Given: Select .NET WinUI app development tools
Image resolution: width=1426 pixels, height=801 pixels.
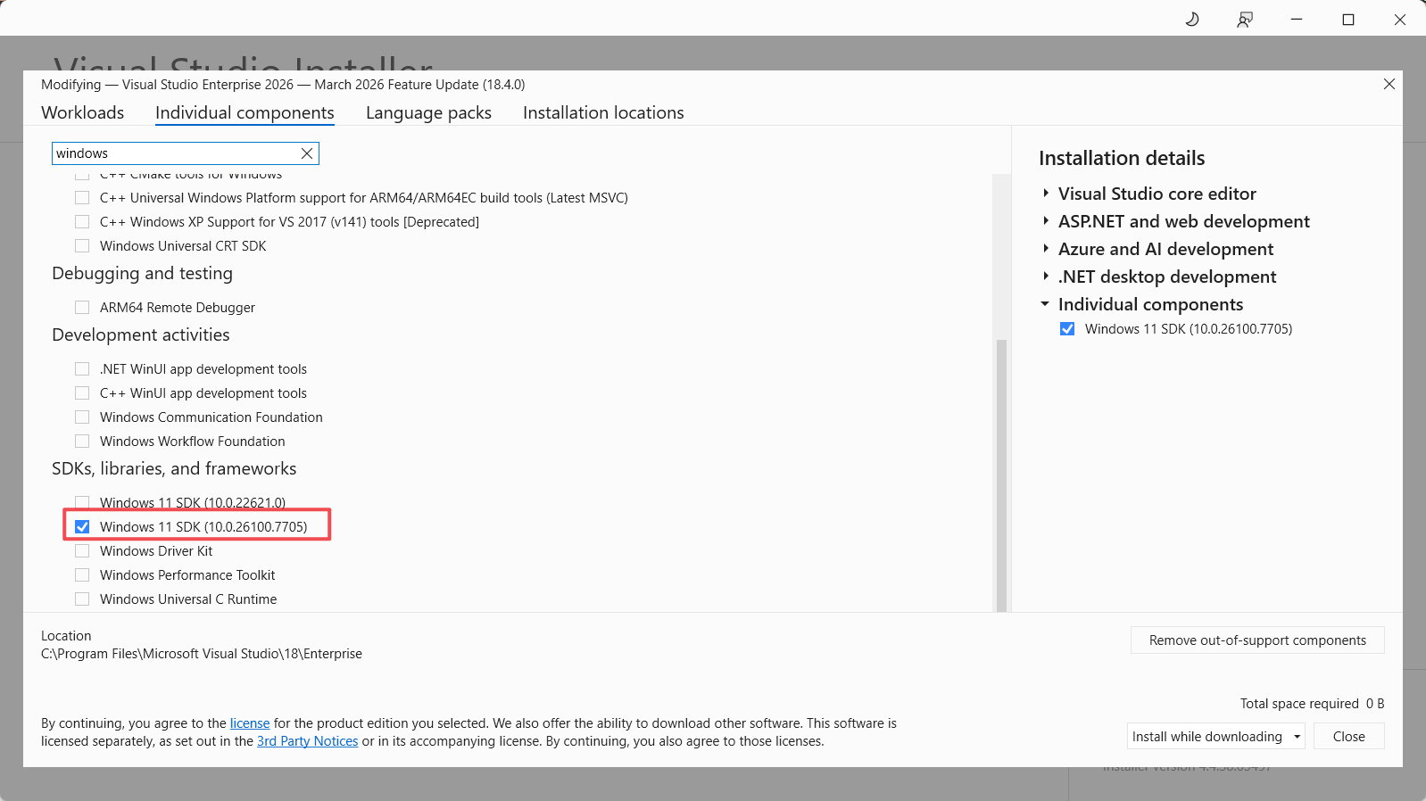Looking at the screenshot, I should click(x=82, y=369).
